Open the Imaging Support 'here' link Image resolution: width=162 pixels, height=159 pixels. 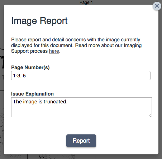point(54,51)
